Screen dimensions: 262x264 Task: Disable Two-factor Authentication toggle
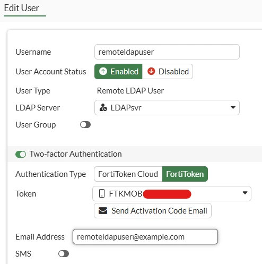click(21, 154)
